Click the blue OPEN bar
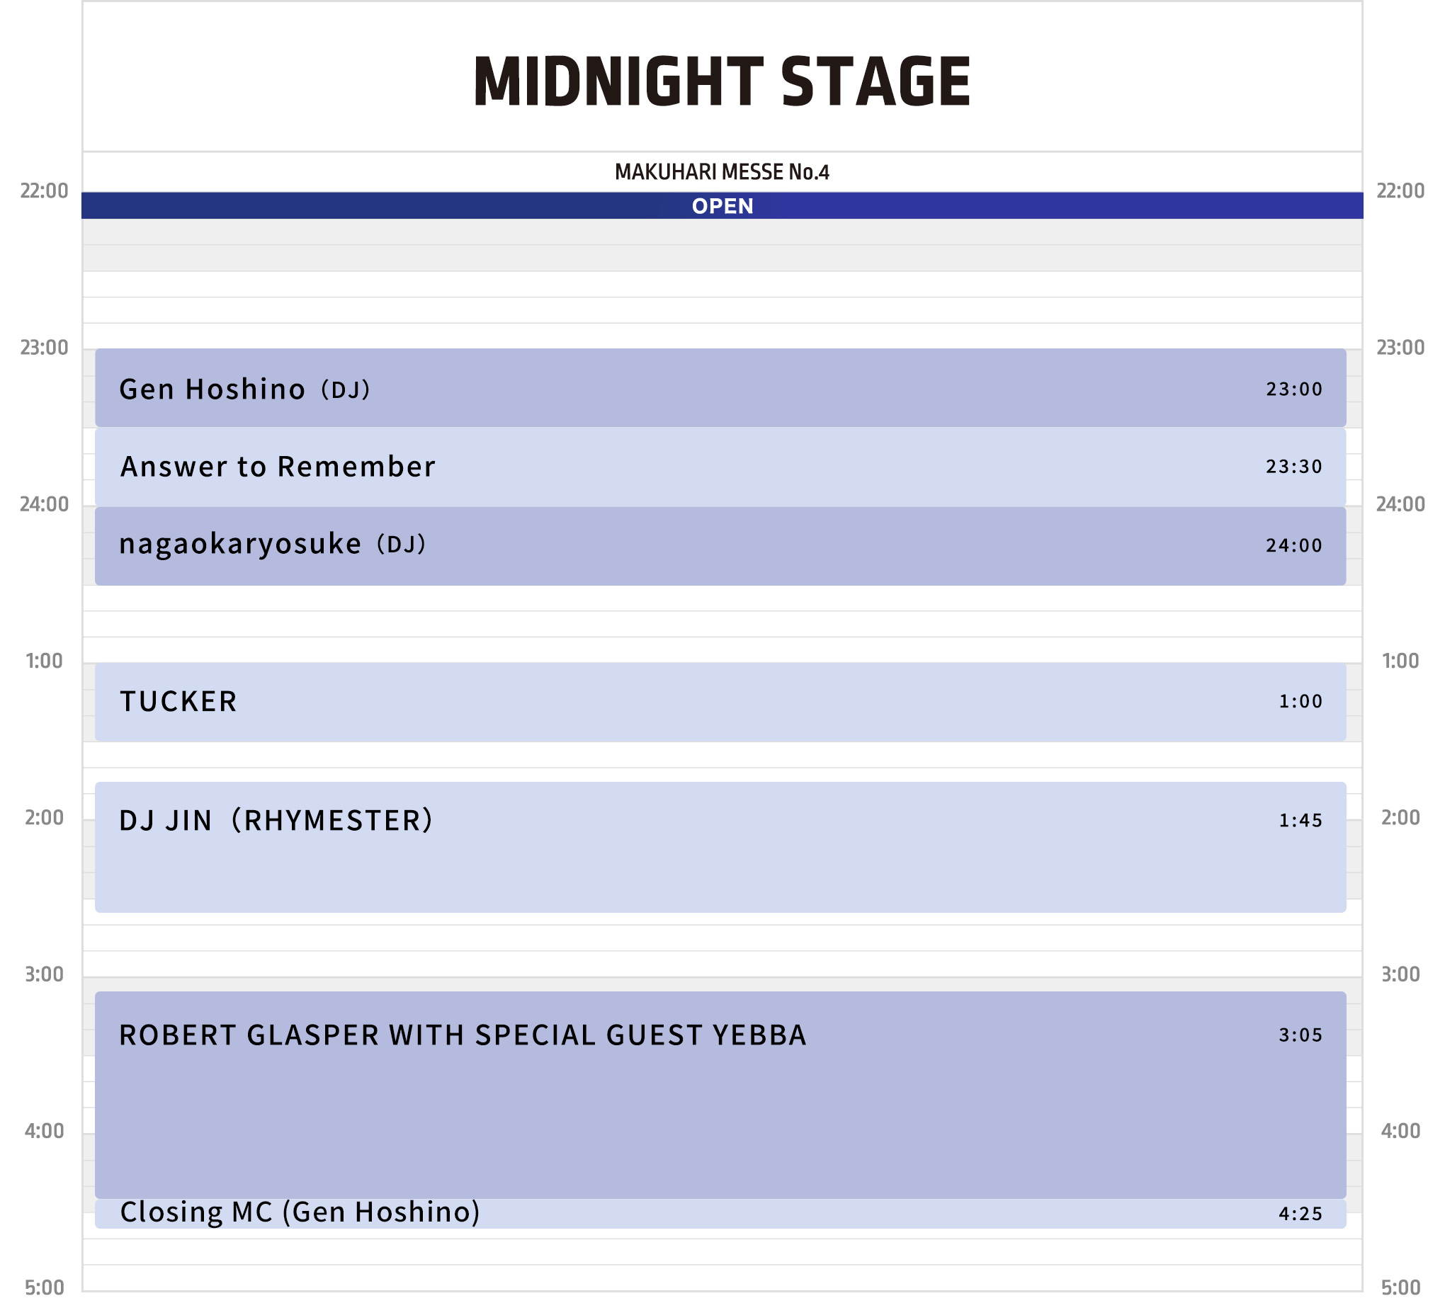Screen dimensions: 1445x1303 tap(722, 205)
